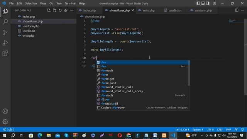Pick the 'forward_static_call_array' suggestion
Screen dimensions: 247x139
tap(142, 91)
